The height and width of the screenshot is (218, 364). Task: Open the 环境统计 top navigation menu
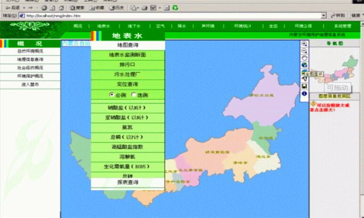coord(243,26)
